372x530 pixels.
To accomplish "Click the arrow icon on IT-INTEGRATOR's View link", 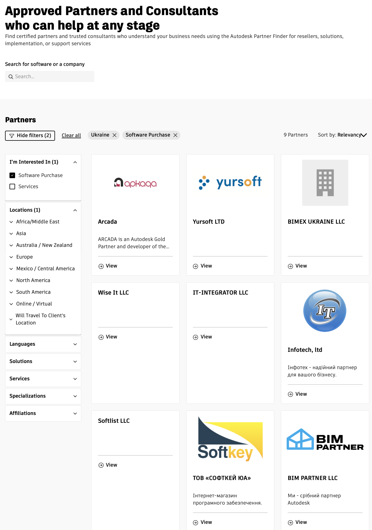I will coord(195,337).
